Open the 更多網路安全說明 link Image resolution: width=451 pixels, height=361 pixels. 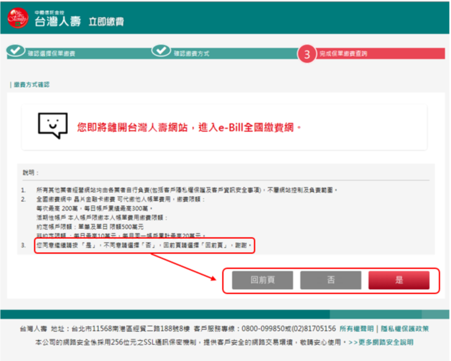coord(381,342)
